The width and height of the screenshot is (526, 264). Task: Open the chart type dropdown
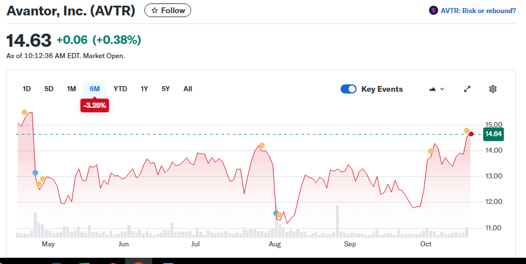point(436,89)
